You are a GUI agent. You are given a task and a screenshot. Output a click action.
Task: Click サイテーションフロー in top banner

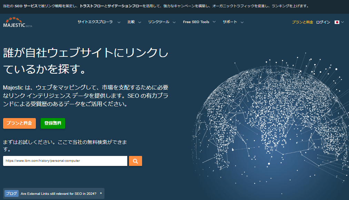pos(125,6)
